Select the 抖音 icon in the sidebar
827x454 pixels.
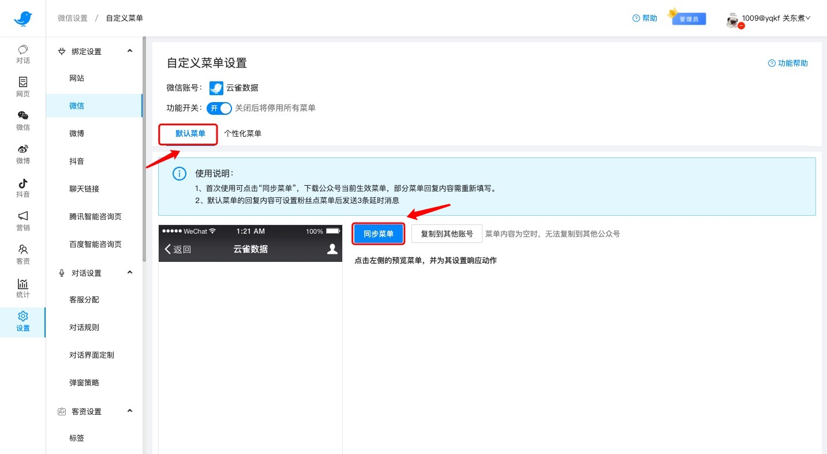point(23,187)
